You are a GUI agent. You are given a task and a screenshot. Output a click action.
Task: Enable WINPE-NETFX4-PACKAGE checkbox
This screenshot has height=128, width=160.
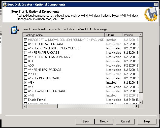[25, 70]
